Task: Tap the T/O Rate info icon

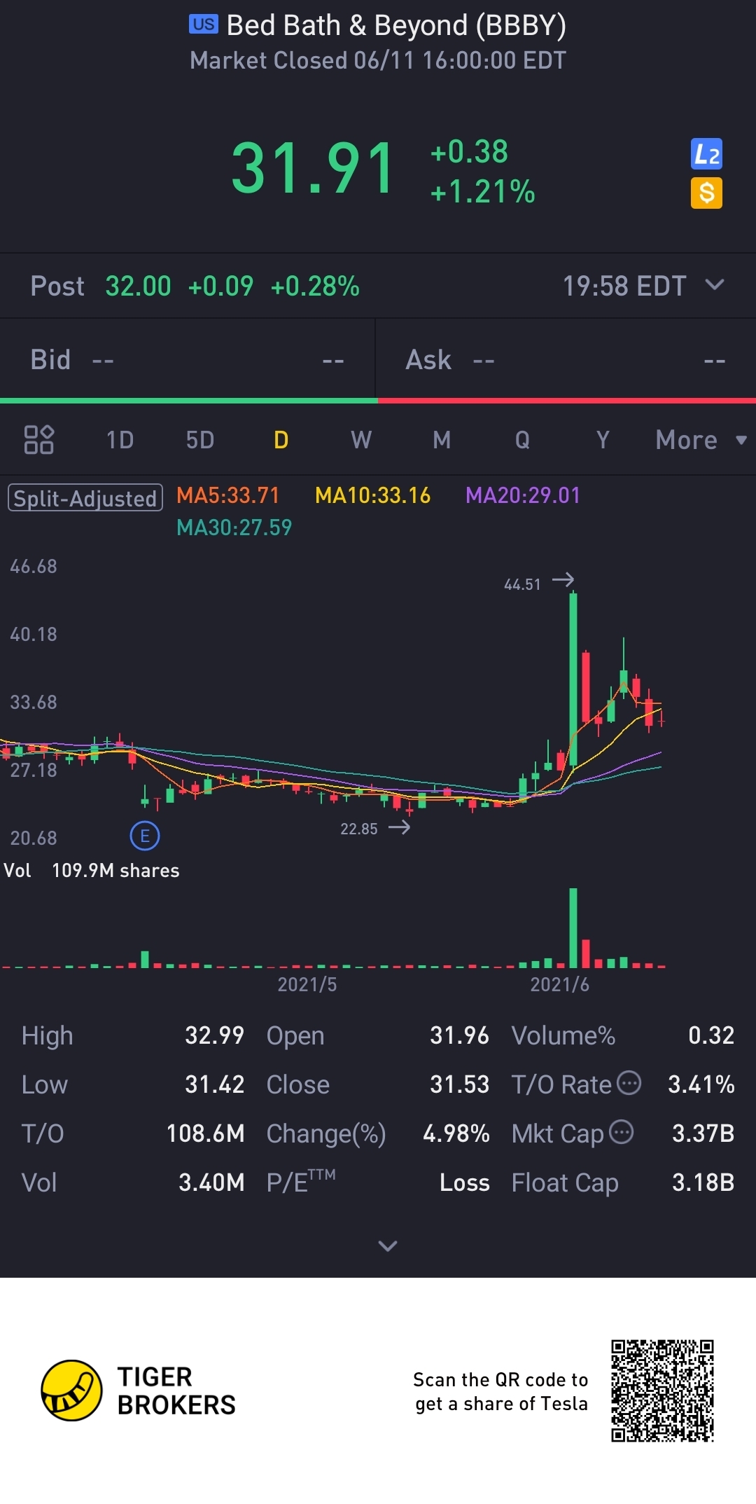Action: pos(629,1083)
